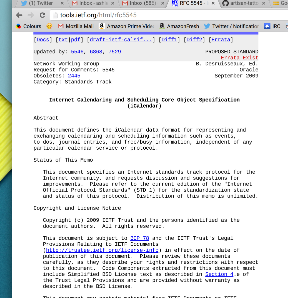
Task: Open the Amazon Prime Video bookmark
Action: (x=127, y=26)
